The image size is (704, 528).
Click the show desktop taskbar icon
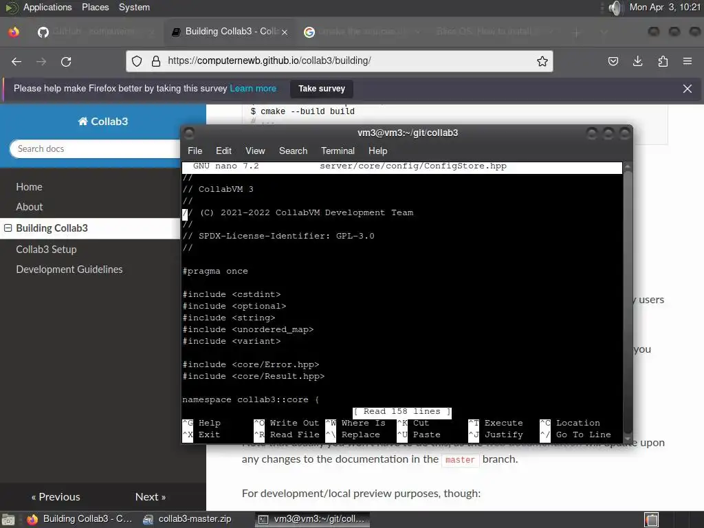(8, 520)
